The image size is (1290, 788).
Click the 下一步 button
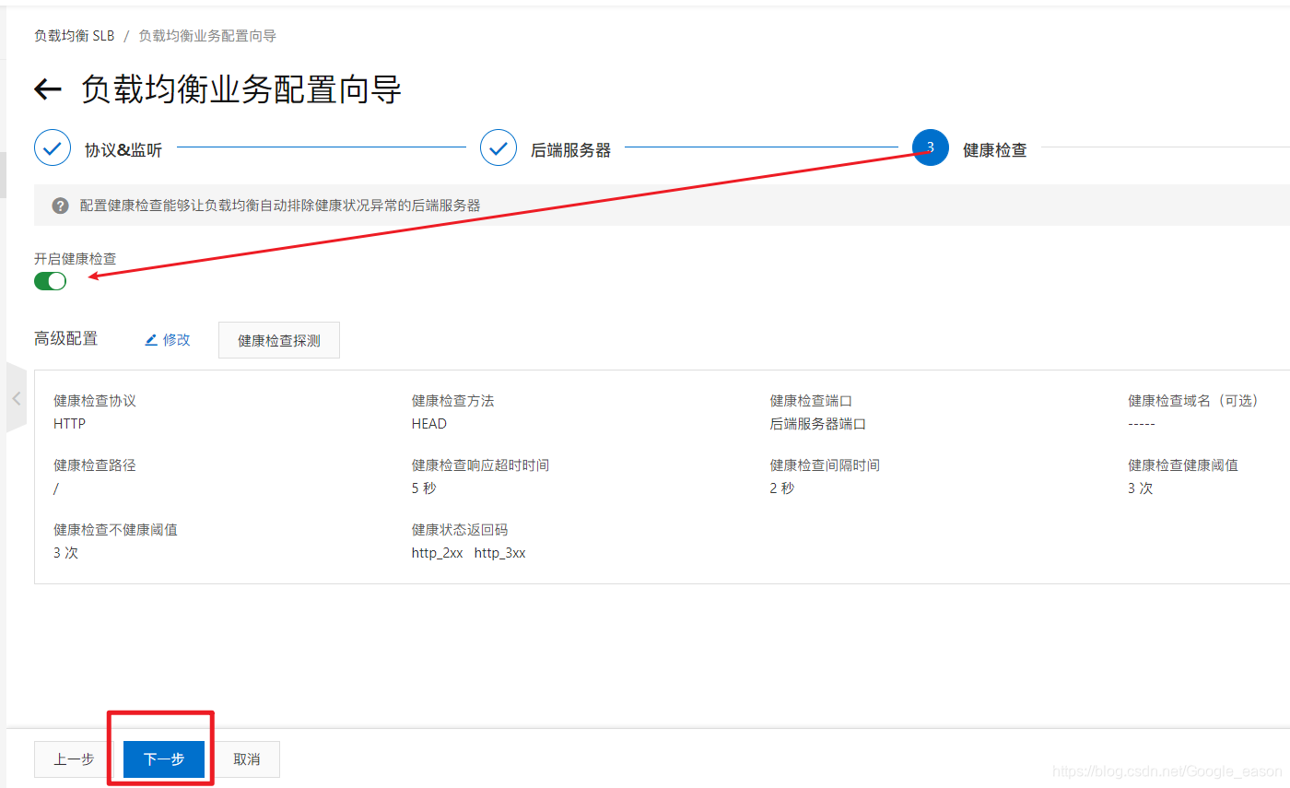pyautogui.click(x=162, y=759)
